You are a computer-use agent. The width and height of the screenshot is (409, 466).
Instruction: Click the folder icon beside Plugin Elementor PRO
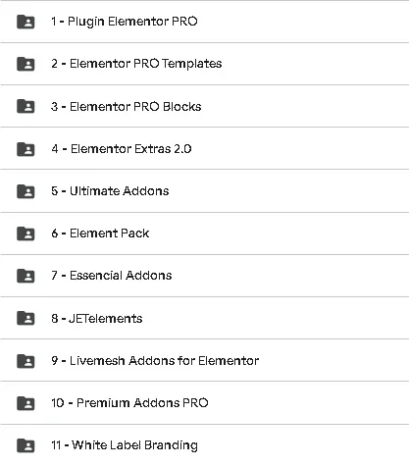point(26,22)
